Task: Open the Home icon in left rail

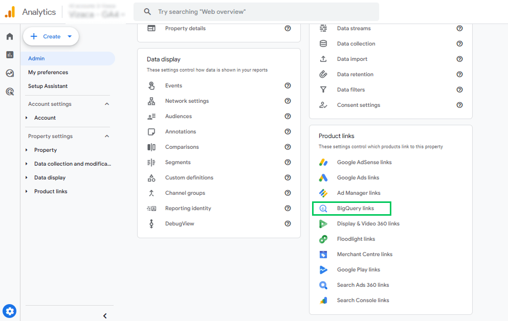Action: [x=10, y=36]
